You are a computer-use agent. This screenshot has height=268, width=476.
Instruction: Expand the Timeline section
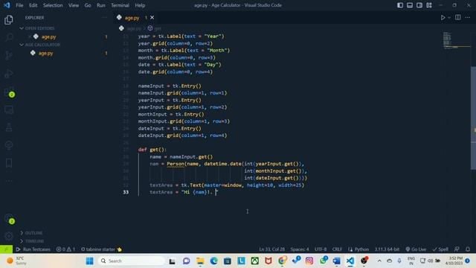tap(22, 241)
